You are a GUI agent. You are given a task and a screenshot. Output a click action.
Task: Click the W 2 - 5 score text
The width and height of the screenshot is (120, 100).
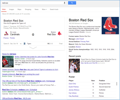click(50, 44)
